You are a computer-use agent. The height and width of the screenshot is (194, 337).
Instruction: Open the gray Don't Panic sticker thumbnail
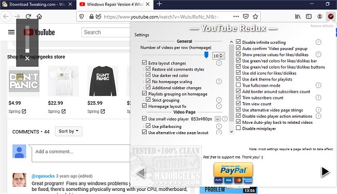tap(24, 81)
